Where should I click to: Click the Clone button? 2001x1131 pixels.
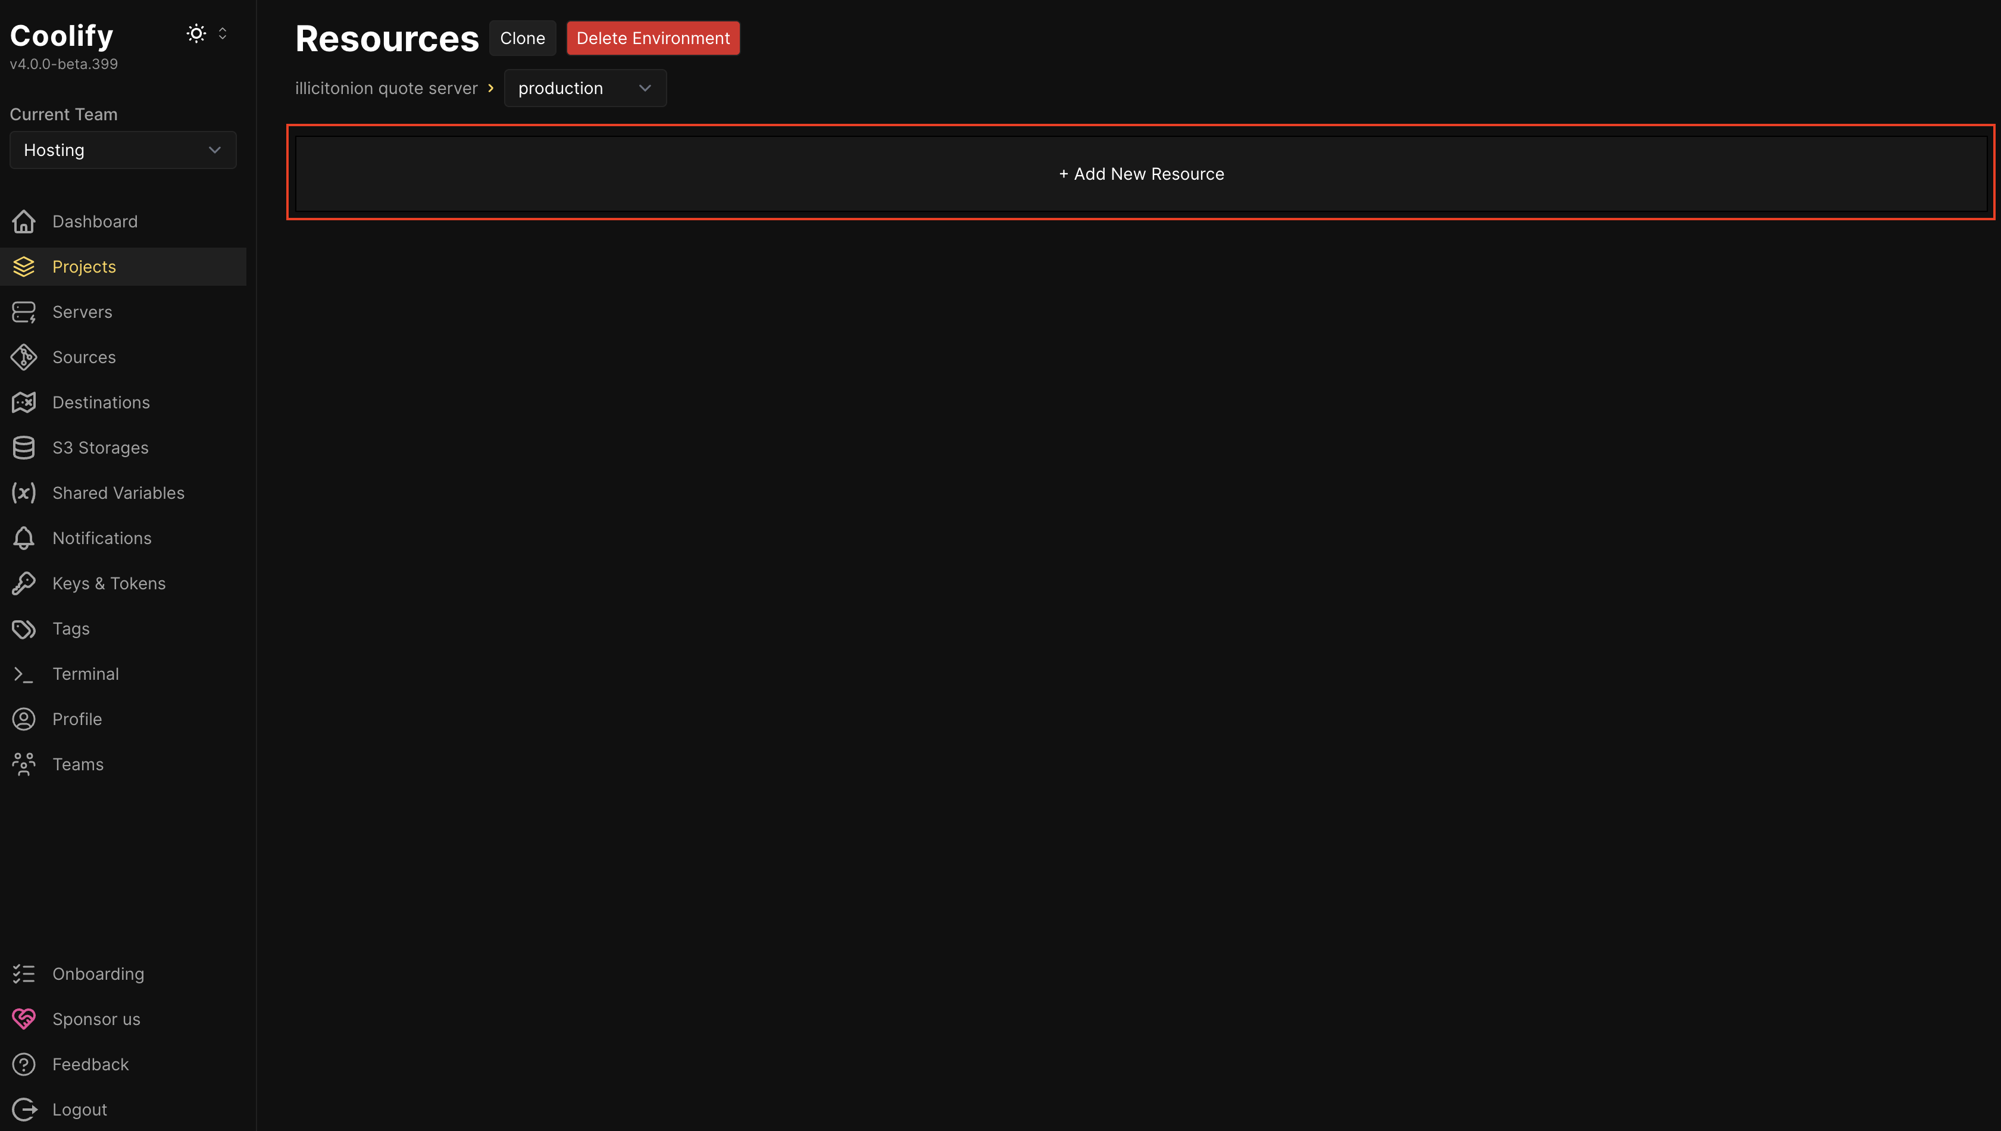[x=522, y=38]
